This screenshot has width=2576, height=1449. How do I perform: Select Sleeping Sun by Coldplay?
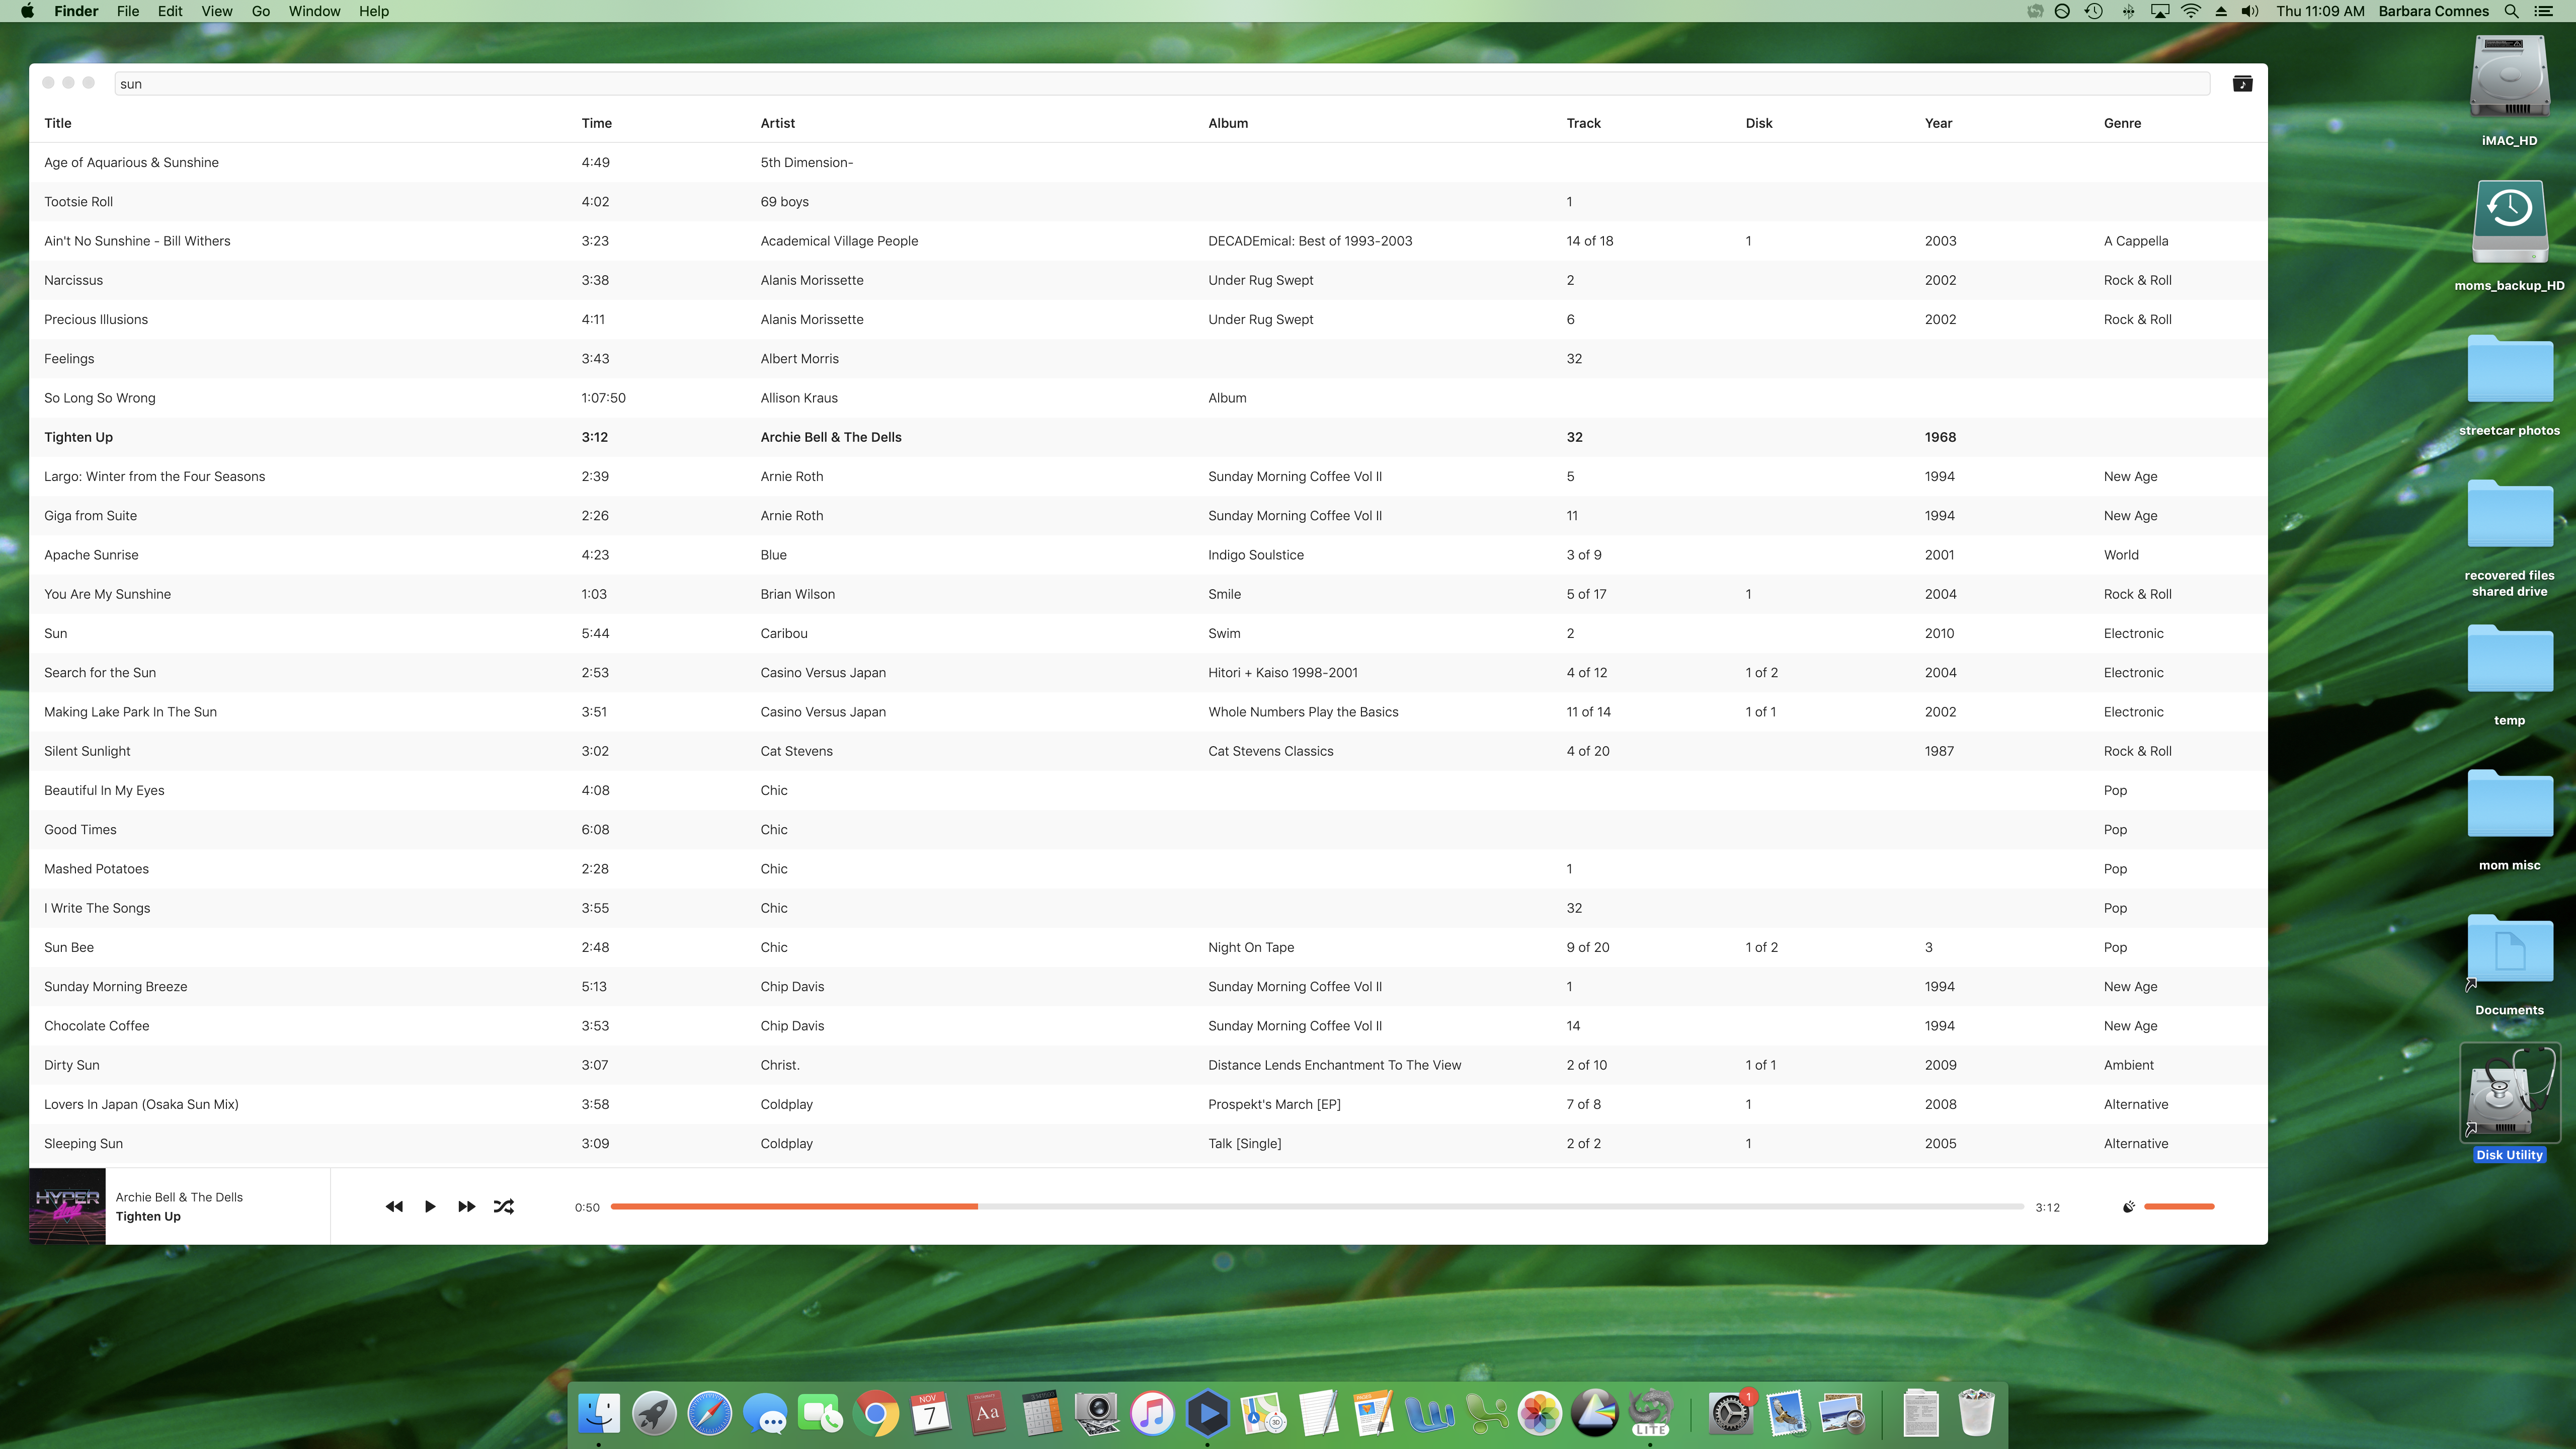pyautogui.click(x=400, y=1143)
